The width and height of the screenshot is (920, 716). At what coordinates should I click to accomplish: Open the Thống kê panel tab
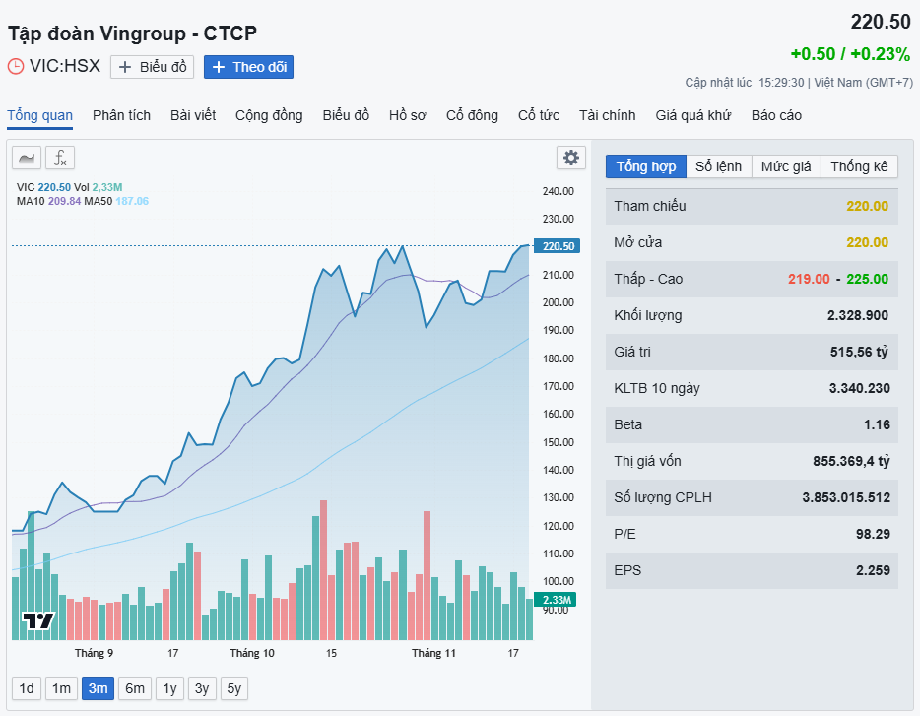859,166
